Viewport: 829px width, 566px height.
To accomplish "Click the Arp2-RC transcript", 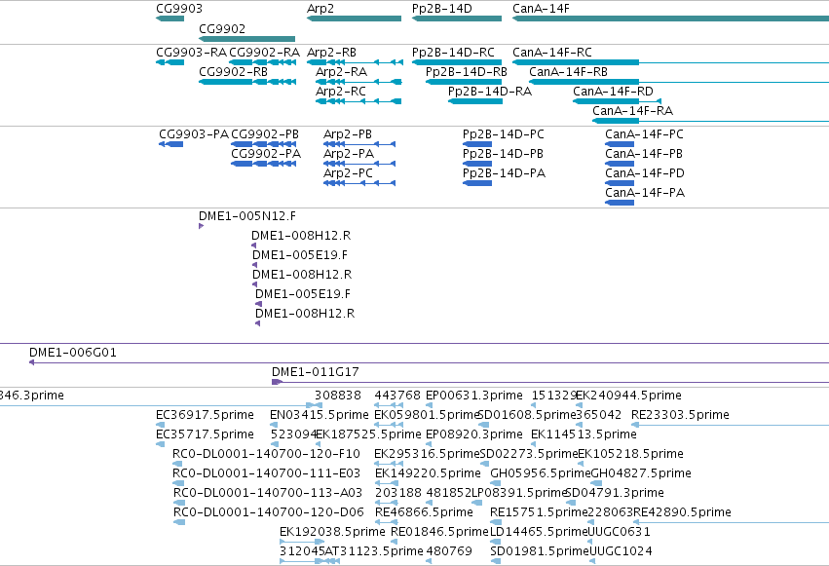I will [x=358, y=101].
